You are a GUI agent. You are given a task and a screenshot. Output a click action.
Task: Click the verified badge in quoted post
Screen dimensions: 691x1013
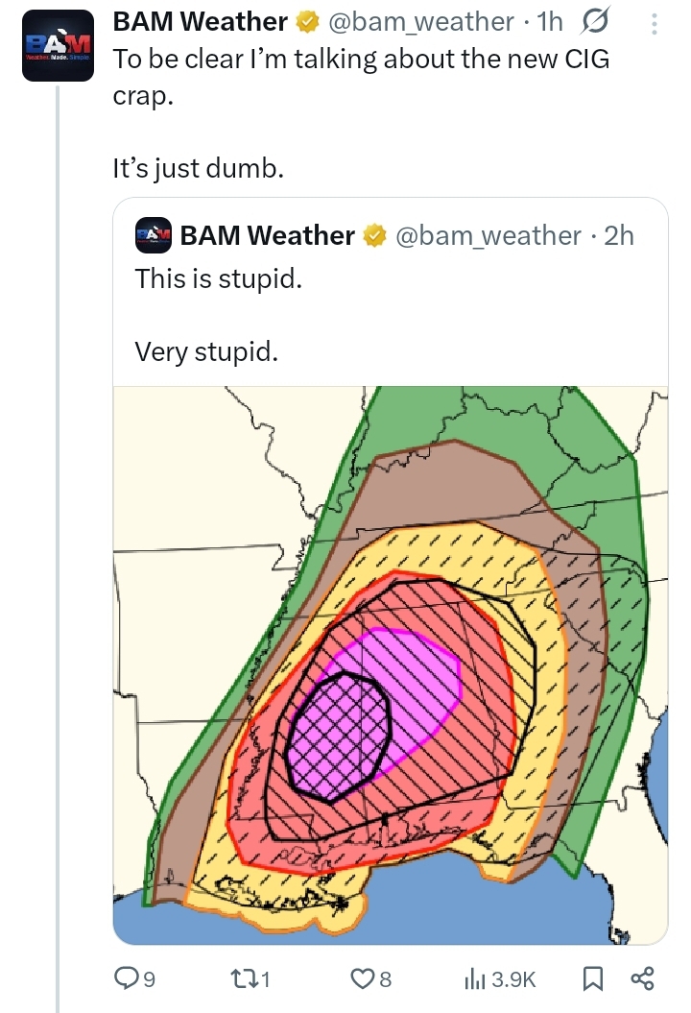374,236
